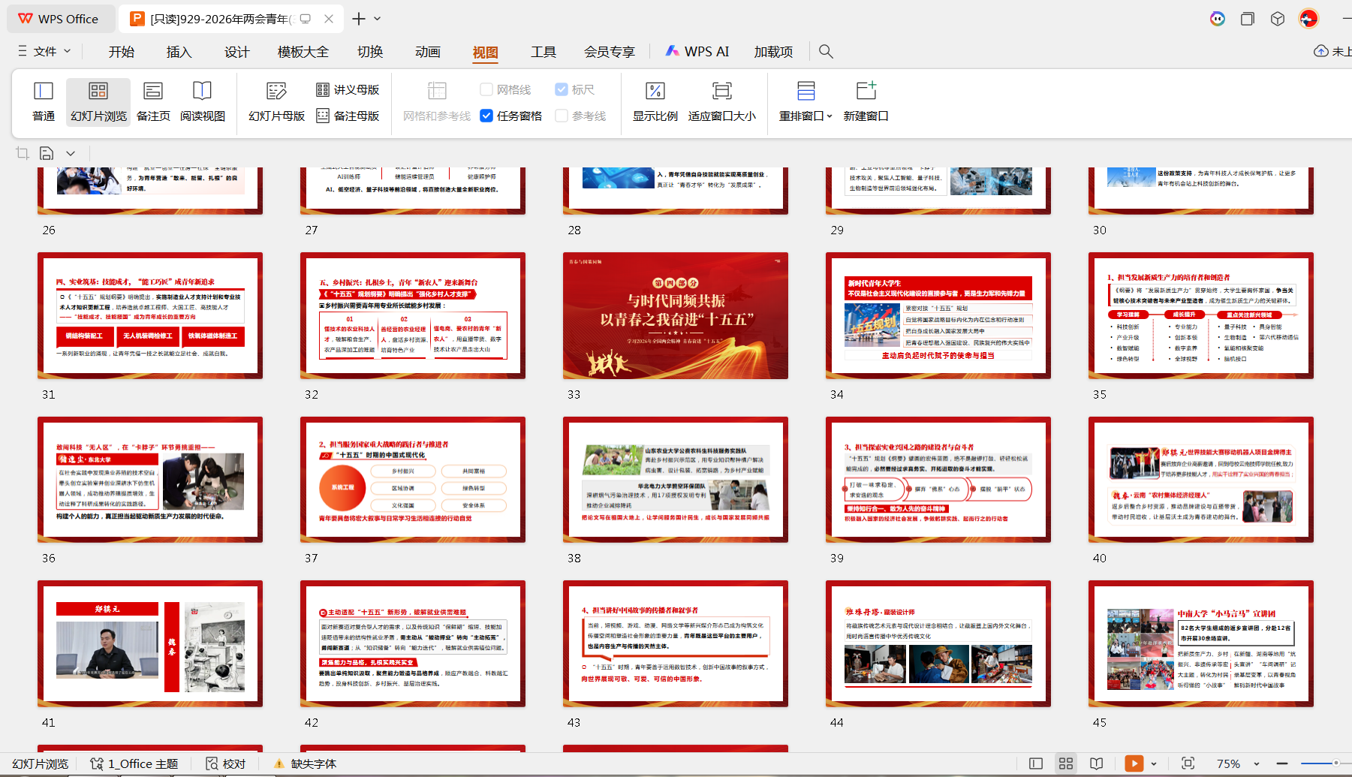Switch to Reading View (阅读视图)
This screenshot has height=777, width=1352.
pyautogui.click(x=203, y=101)
